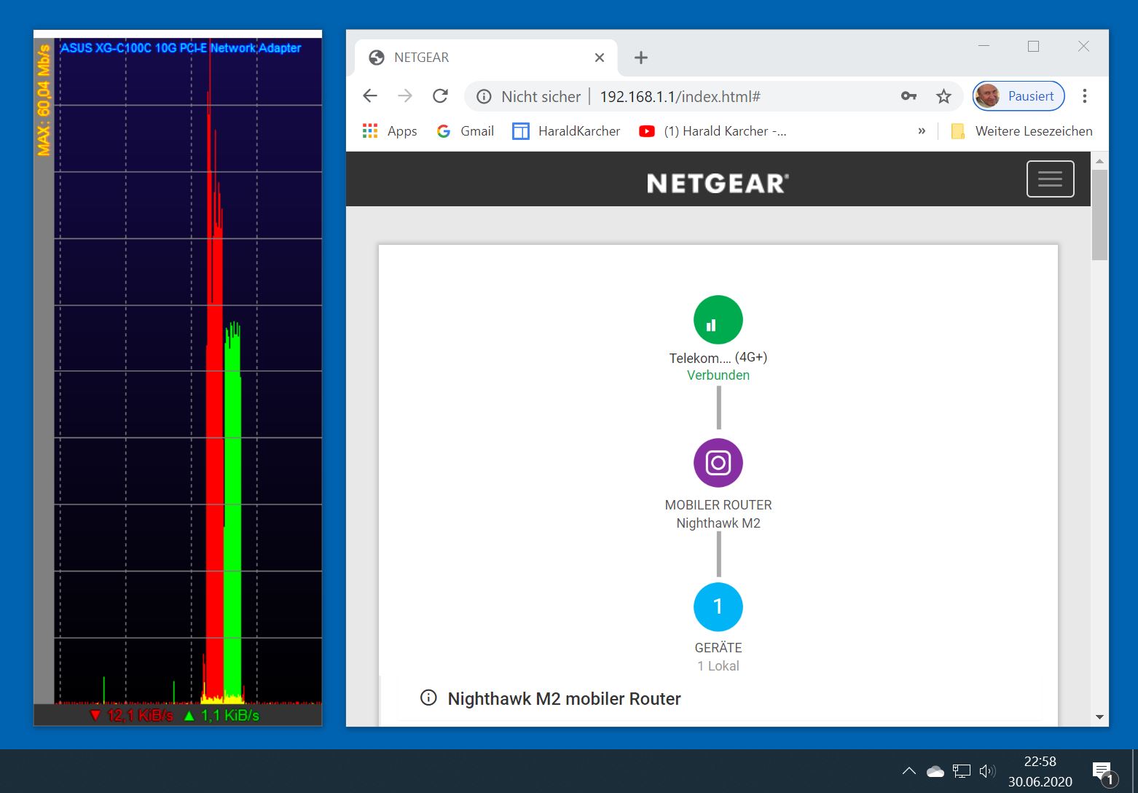Viewport: 1138px width, 793px height.
Task: Open Chrome's three-dot menu
Action: (1085, 96)
